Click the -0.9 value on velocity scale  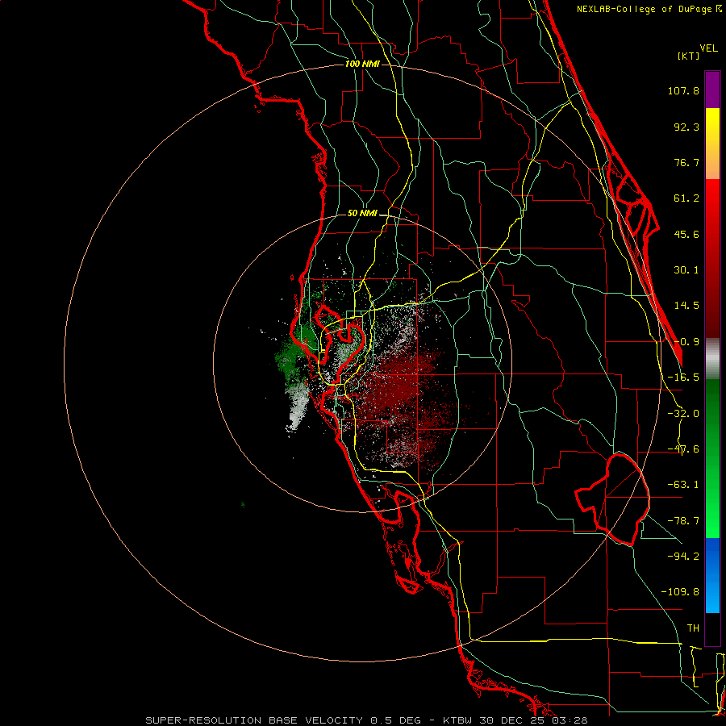pos(686,342)
